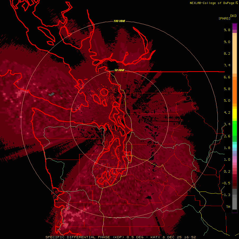Image resolution: width=239 pixels, height=239 pixels.
Task: Select the 2.6 legend value
Action: (227, 136)
